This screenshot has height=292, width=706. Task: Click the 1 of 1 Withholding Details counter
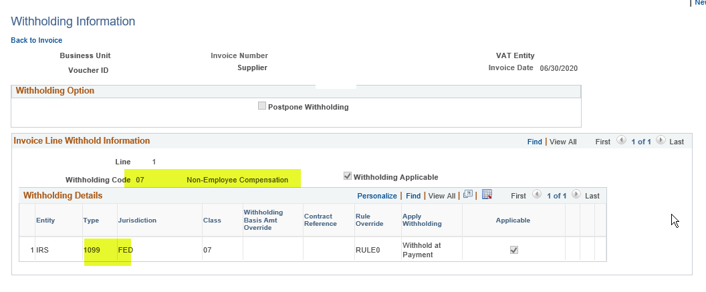[557, 196]
